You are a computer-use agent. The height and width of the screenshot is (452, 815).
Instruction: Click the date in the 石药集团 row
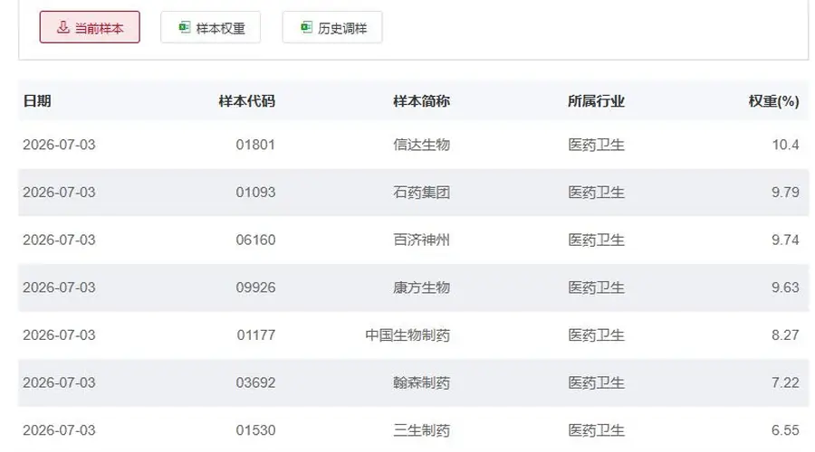pyautogui.click(x=59, y=192)
